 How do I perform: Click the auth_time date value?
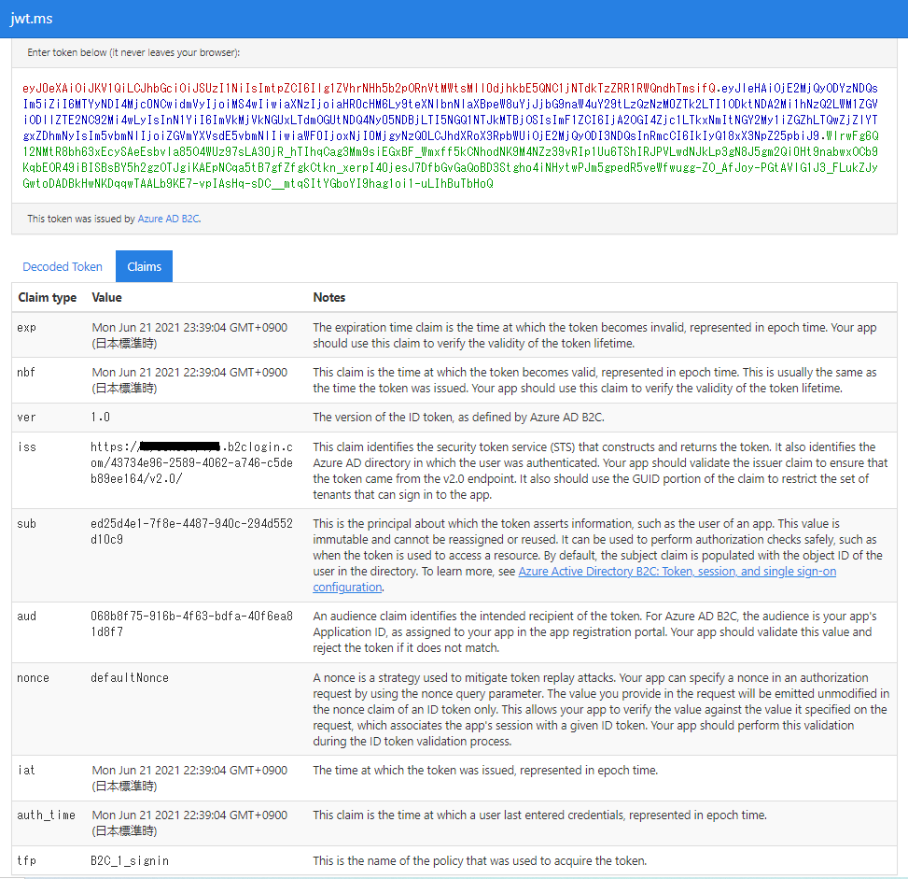pyautogui.click(x=190, y=823)
